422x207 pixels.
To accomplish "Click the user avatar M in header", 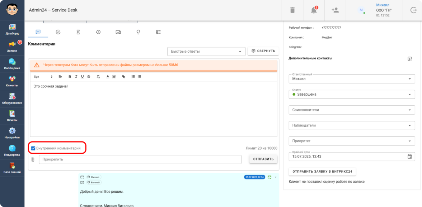I will pos(361,10).
